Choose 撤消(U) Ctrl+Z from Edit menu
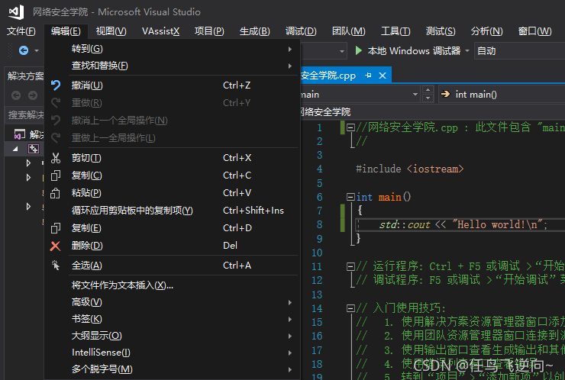Viewport: 565px width, 380px height. tap(173, 85)
